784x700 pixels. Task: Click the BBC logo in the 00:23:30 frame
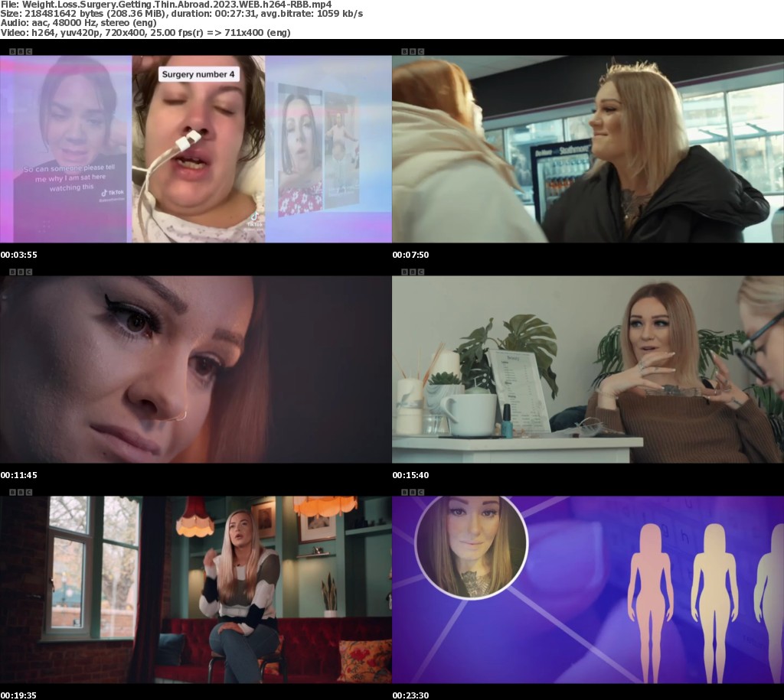412,492
